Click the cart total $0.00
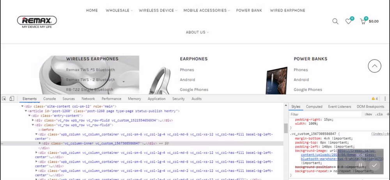 point(374,21)
